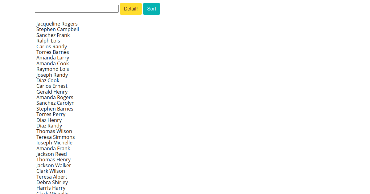Select Amanda Larry in the list
Image resolution: width=370 pixels, height=194 pixels.
[x=53, y=58]
